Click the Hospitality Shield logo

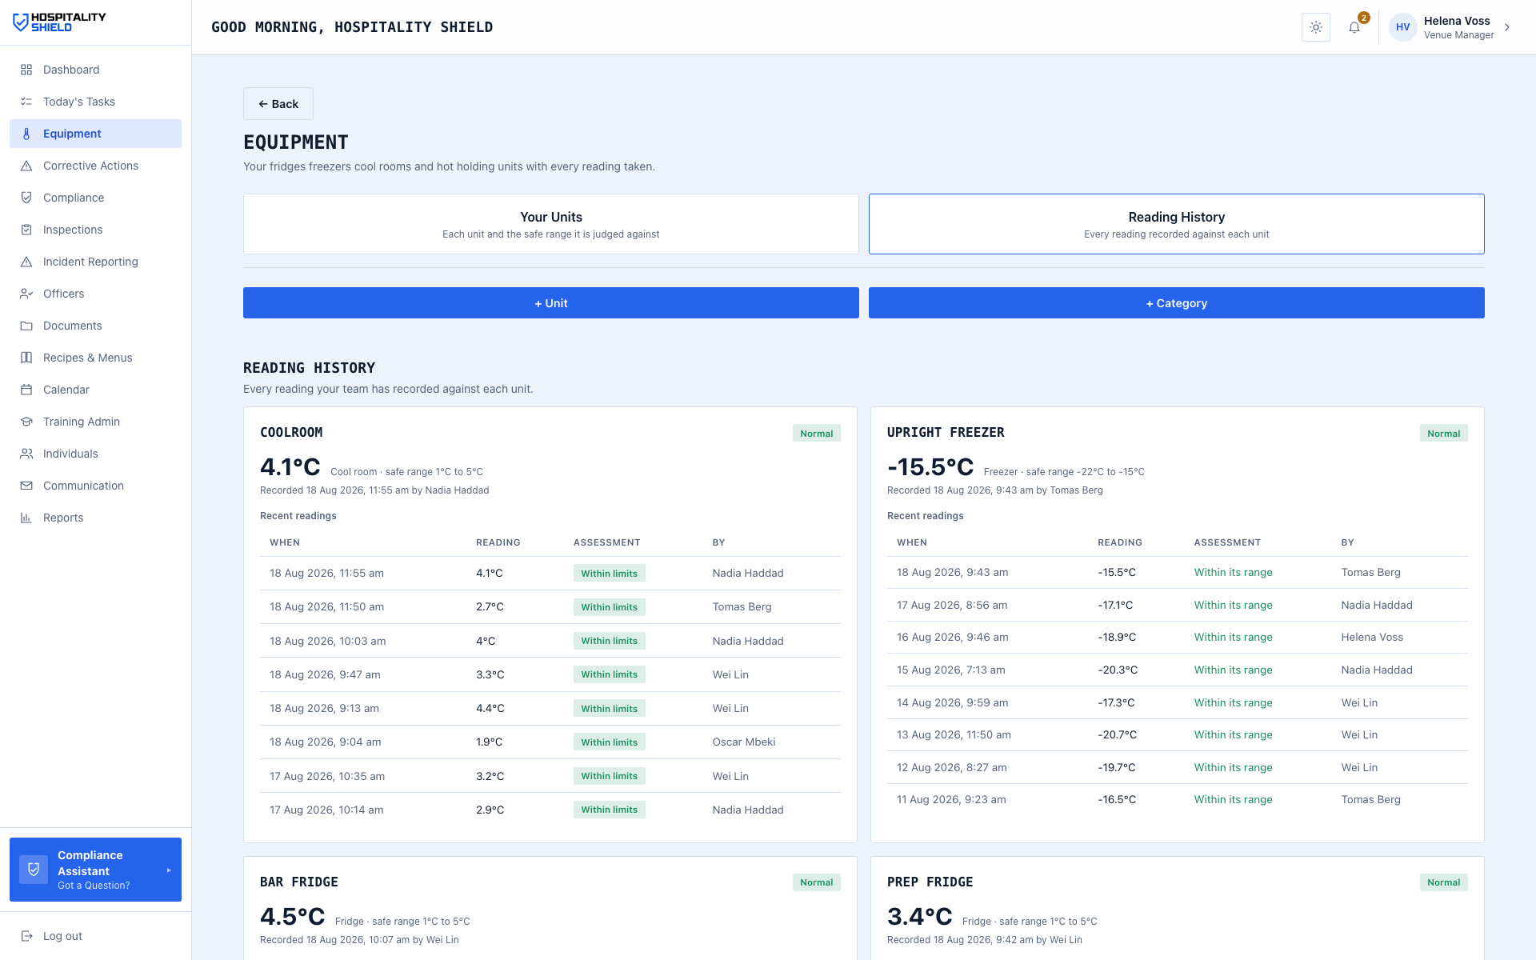[x=59, y=22]
